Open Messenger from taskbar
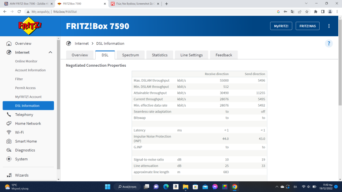342x192 pixels. pyautogui.click(x=215, y=187)
